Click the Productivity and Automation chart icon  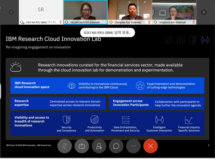pyautogui.click(x=94, y=119)
